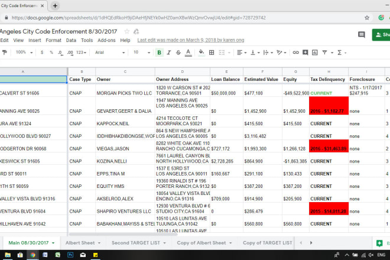The image size is (390, 260).
Task: Format as percent icon
Action: pos(52,53)
